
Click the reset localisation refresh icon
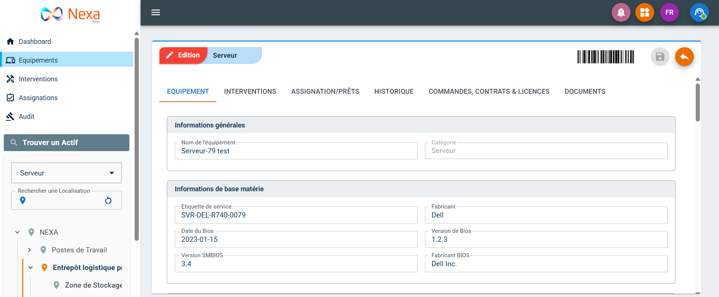[x=108, y=201]
